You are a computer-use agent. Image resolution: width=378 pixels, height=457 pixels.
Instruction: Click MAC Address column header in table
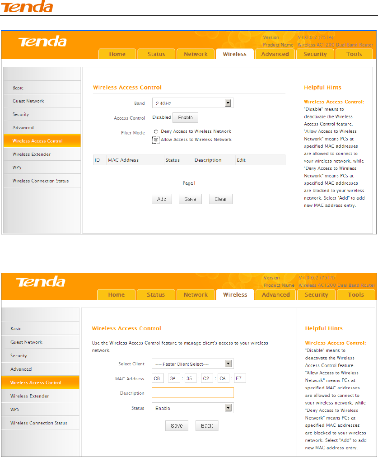click(135, 160)
